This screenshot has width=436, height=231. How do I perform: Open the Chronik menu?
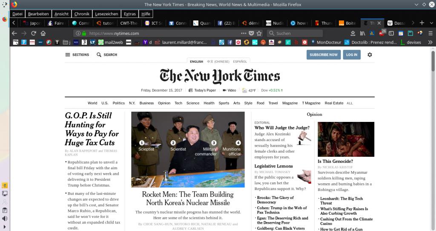pyautogui.click(x=82, y=14)
